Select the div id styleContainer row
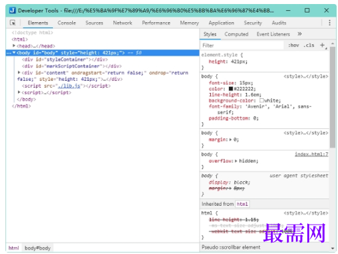 [x=65, y=59]
